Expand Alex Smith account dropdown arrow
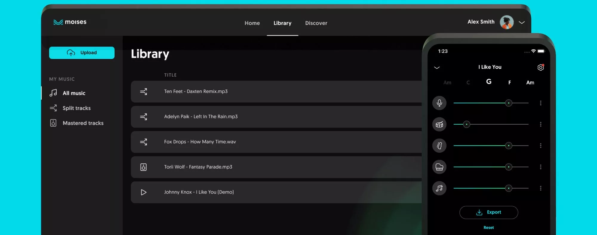 (x=522, y=22)
